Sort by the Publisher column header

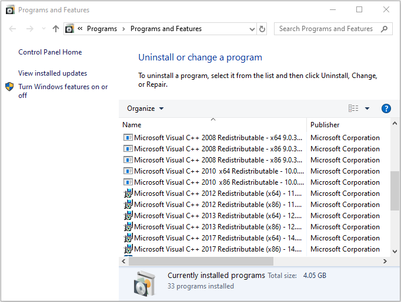point(325,124)
